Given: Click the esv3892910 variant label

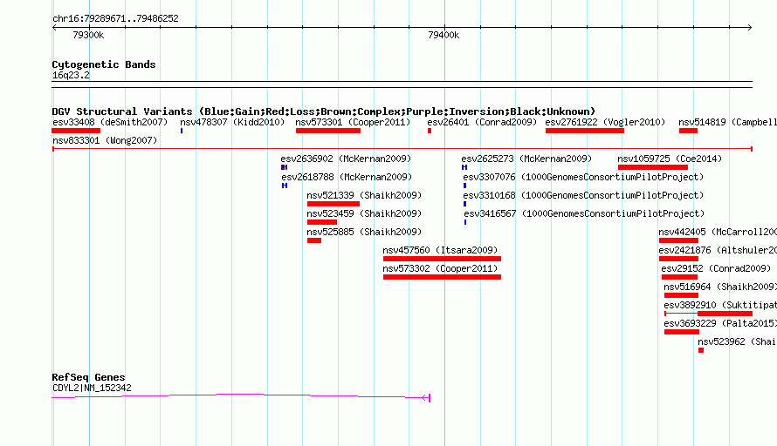Looking at the screenshot, I should 720,305.
